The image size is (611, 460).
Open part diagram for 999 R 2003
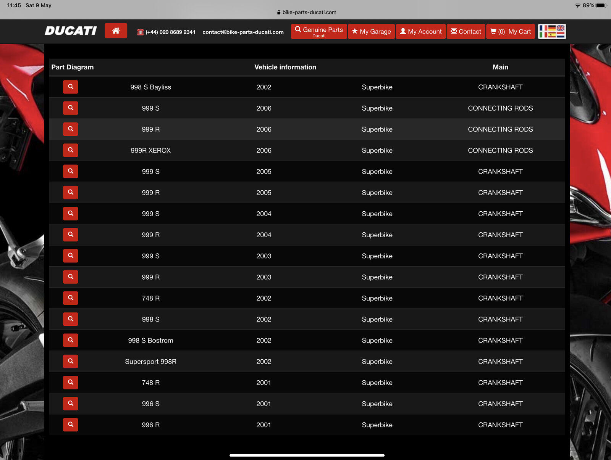[71, 277]
